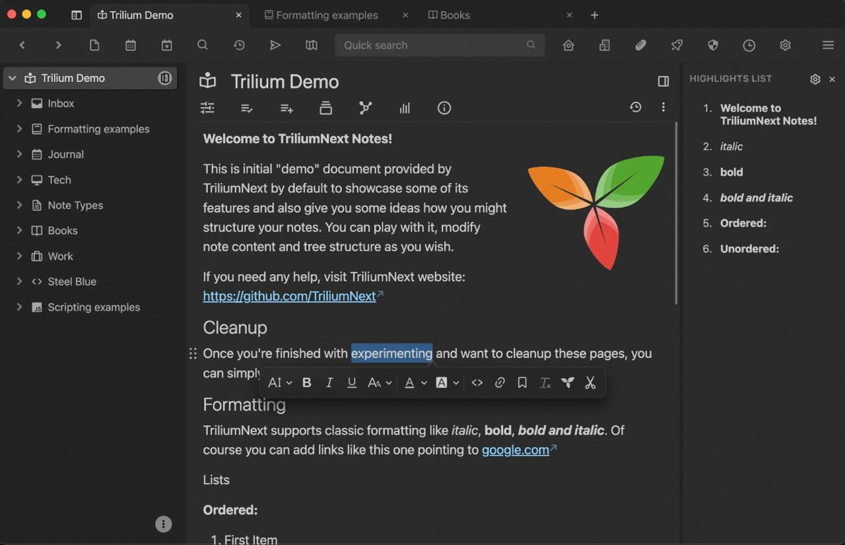Image resolution: width=845 pixels, height=545 pixels.
Task: Open the google.com link
Action: [516, 450]
